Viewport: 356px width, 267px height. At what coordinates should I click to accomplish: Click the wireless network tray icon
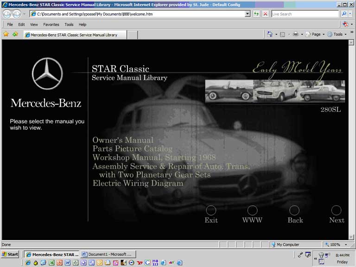coord(321,255)
